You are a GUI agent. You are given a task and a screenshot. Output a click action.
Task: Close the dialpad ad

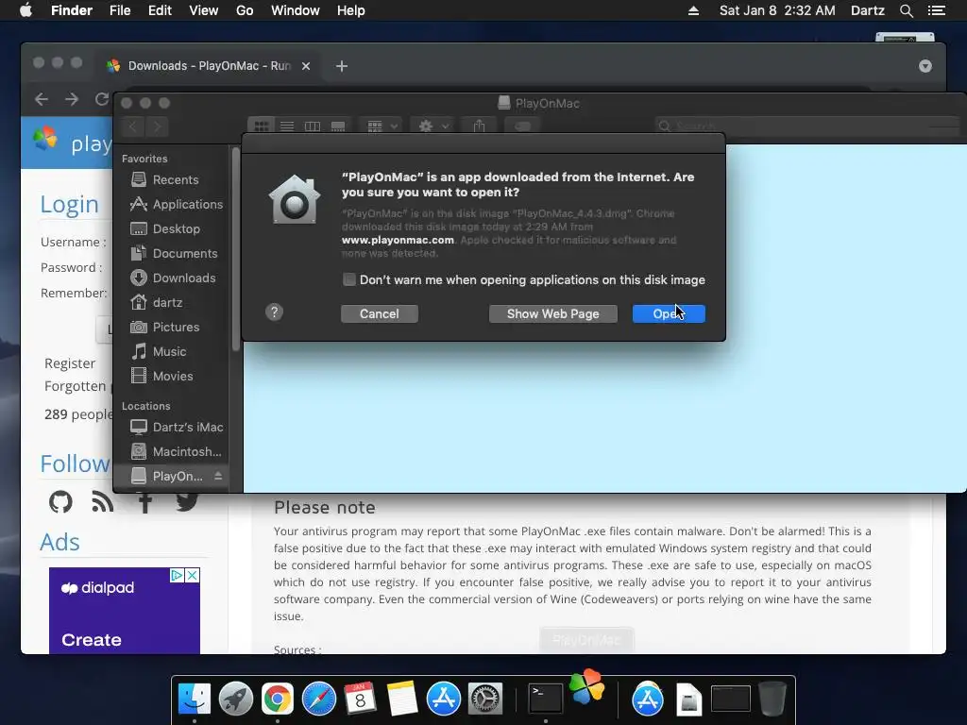click(x=193, y=575)
